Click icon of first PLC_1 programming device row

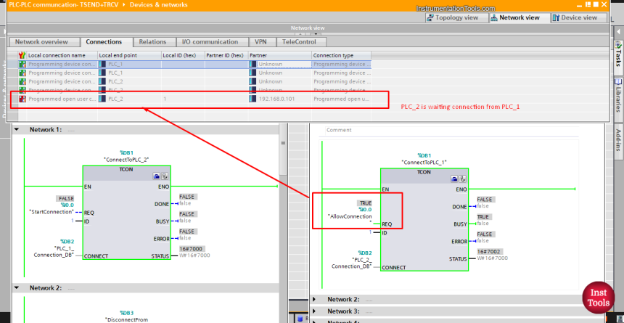(x=22, y=64)
